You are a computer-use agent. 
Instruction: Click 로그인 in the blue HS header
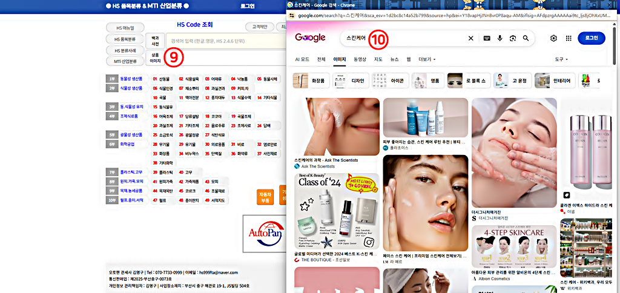(x=248, y=6)
